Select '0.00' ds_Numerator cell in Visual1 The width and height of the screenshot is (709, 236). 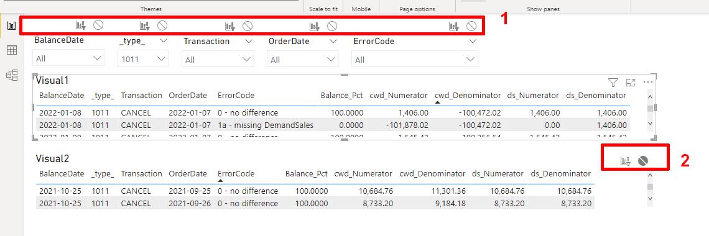coord(552,125)
